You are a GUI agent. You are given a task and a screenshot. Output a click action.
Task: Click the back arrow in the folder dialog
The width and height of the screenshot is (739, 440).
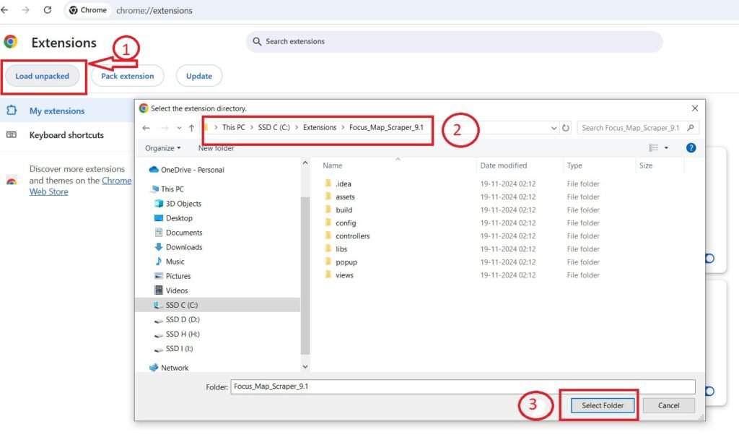(146, 127)
